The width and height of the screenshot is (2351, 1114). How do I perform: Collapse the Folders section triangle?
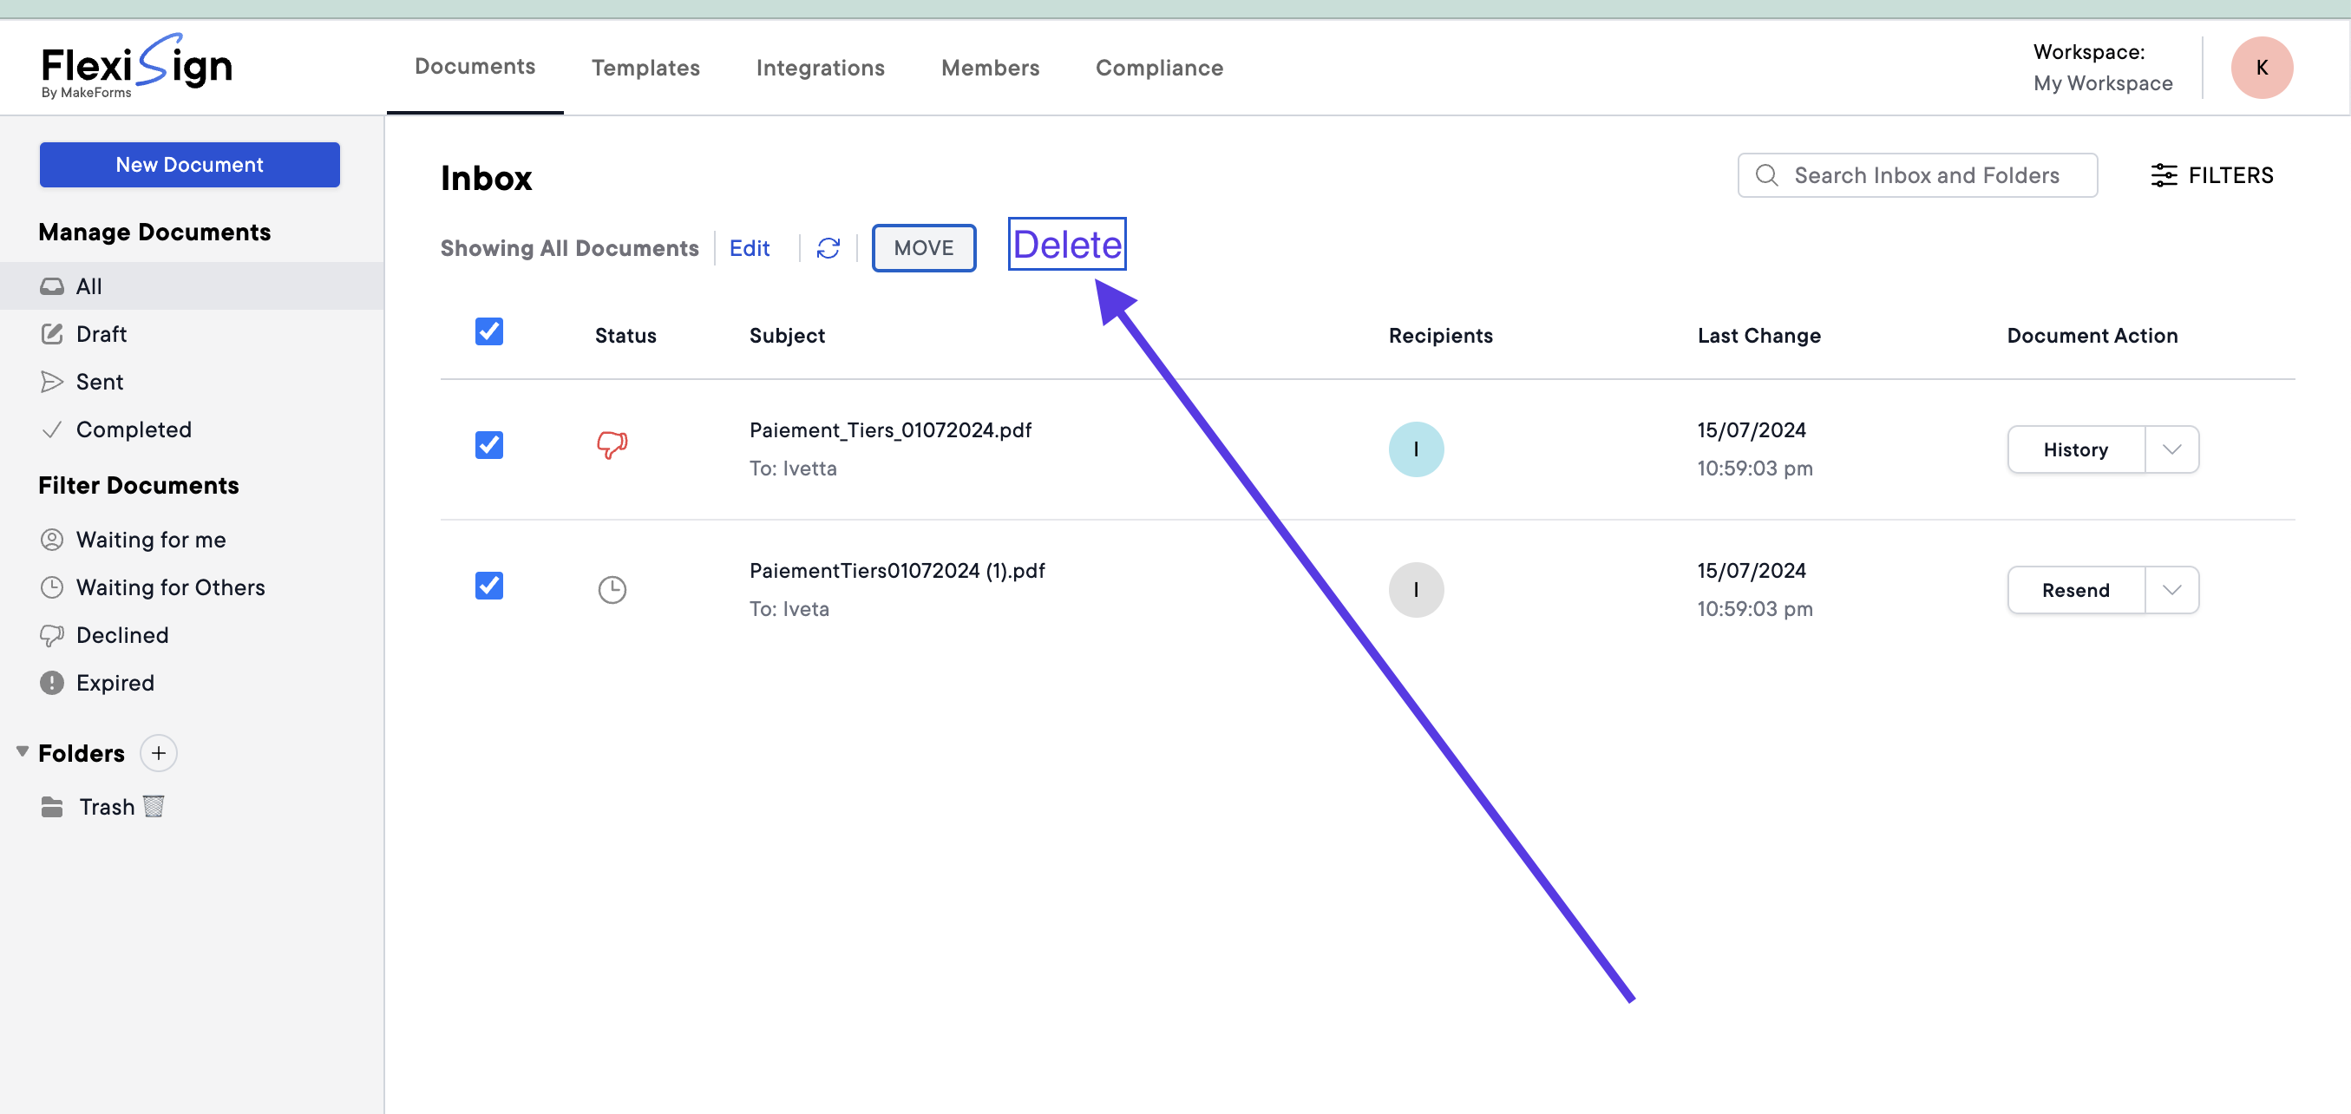point(23,750)
